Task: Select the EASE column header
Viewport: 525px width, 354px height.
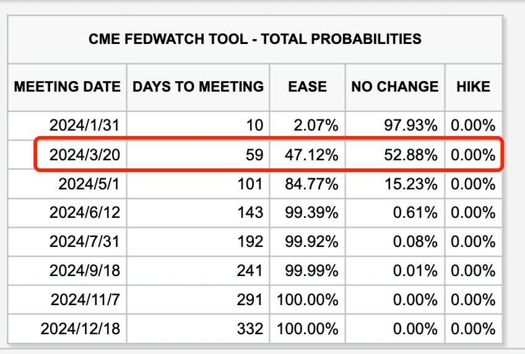Action: tap(307, 87)
